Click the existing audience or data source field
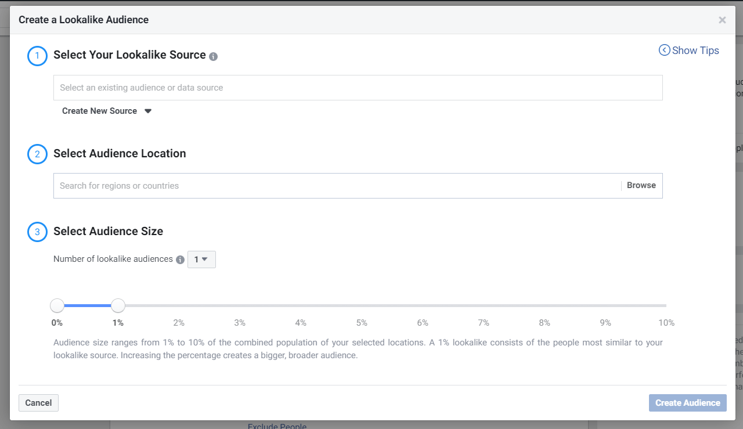 pos(358,88)
